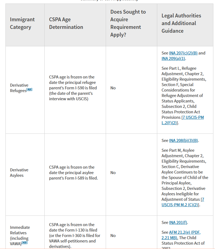Select the Immediate Relatives category cell text
This screenshot has height=249, width=215.
point(20,235)
